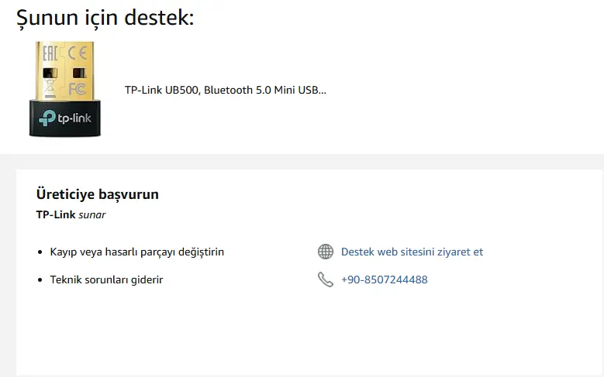
Task: Visit Destek web sitesini ziyaret et link
Action: point(412,252)
